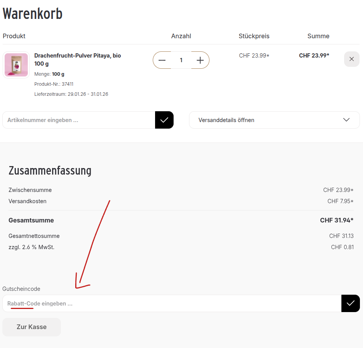Remove Drachenfrucht-Pulver with the X icon
This screenshot has width=363, height=348.
tap(351, 59)
